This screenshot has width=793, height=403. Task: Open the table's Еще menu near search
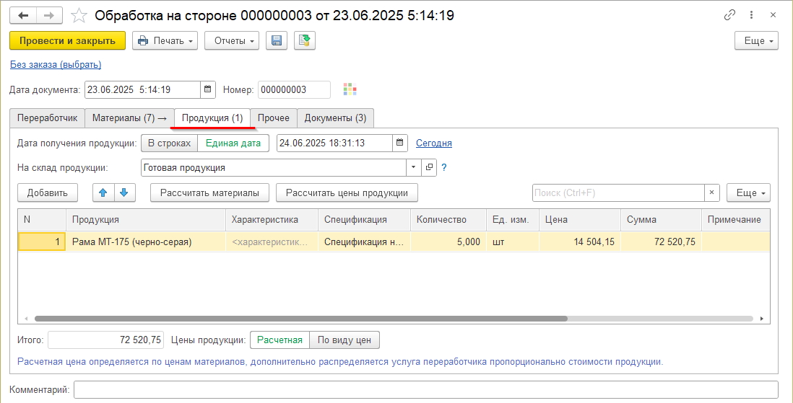tap(748, 192)
